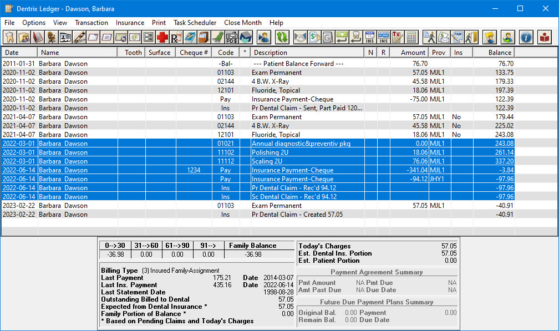Click the Description column header
Viewport: 559px width, 331px height.
click(x=270, y=53)
